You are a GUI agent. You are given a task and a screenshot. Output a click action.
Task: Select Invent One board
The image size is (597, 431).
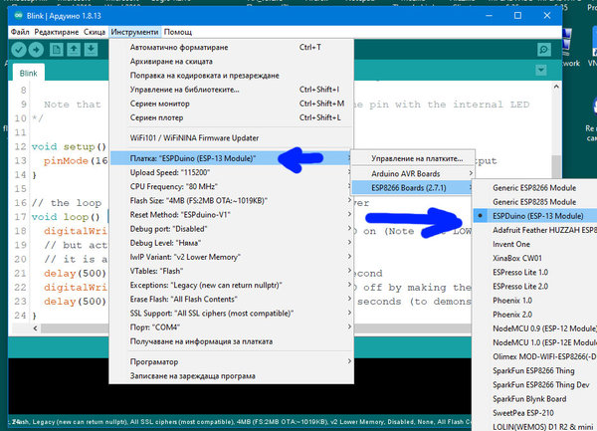point(535,244)
